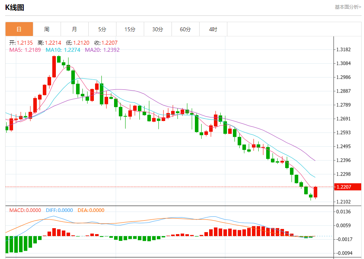Image resolution: width=364 pixels, height=259 pixels.
Task: Click the 高:1.2214 high price value
Action: coord(50,43)
